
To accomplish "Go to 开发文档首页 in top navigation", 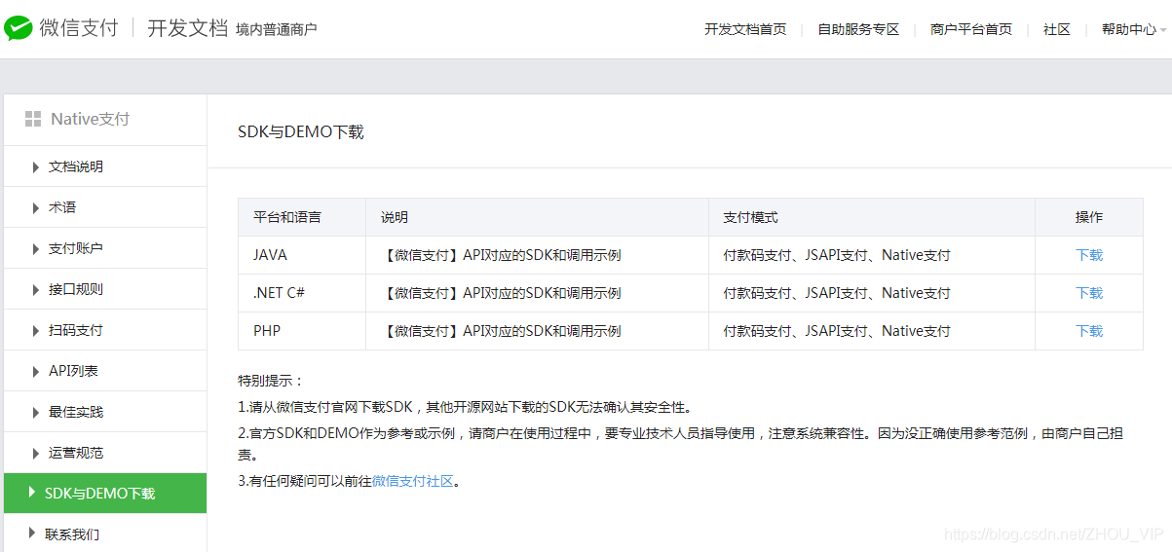I will click(x=745, y=29).
